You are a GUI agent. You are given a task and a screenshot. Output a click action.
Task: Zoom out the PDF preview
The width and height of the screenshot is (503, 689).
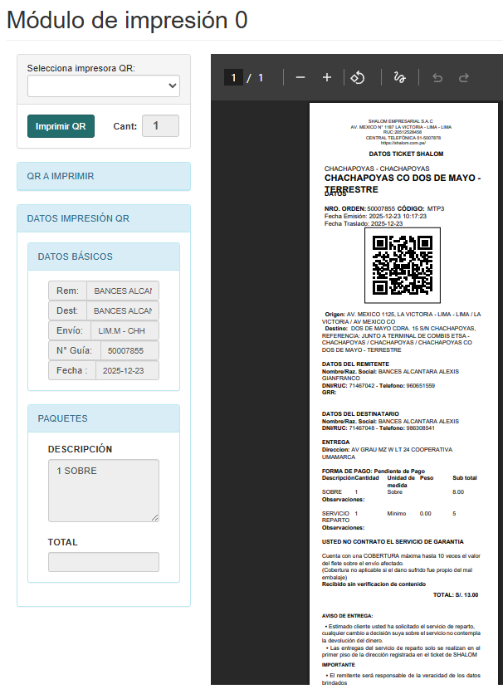300,77
